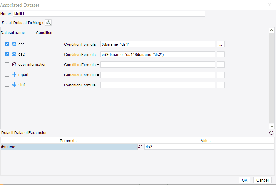Enable the report dataset
Image resolution: width=276 pixels, height=185 pixels.
[x=7, y=74]
